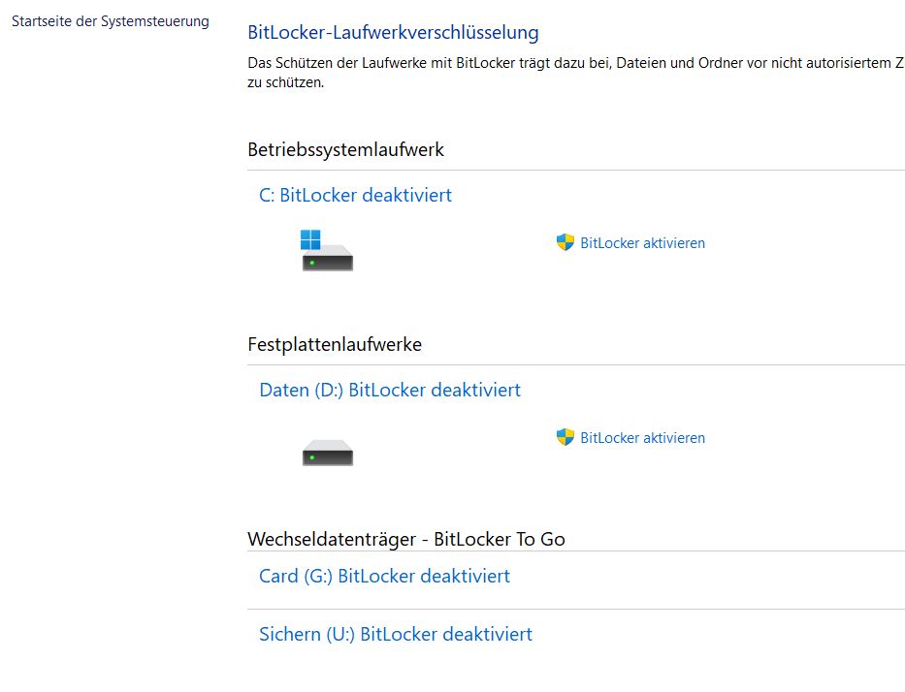
Task: Expand the Sichern (U:) BitLocker entry
Action: (395, 635)
